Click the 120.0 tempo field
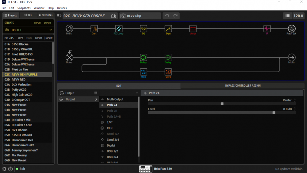Viewport: 307px width, 173px height. point(298,16)
